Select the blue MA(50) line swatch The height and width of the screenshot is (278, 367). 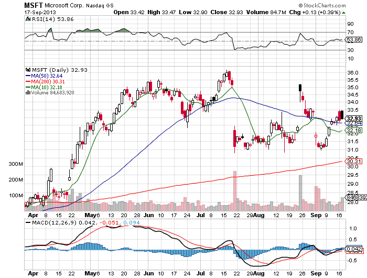pyautogui.click(x=28, y=76)
